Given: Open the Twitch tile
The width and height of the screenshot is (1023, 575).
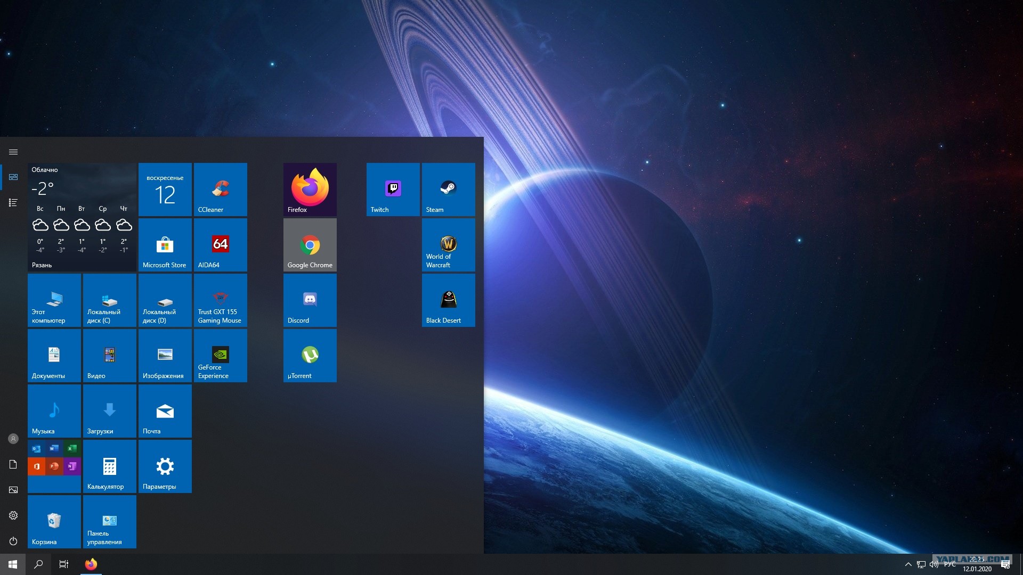Looking at the screenshot, I should point(393,190).
